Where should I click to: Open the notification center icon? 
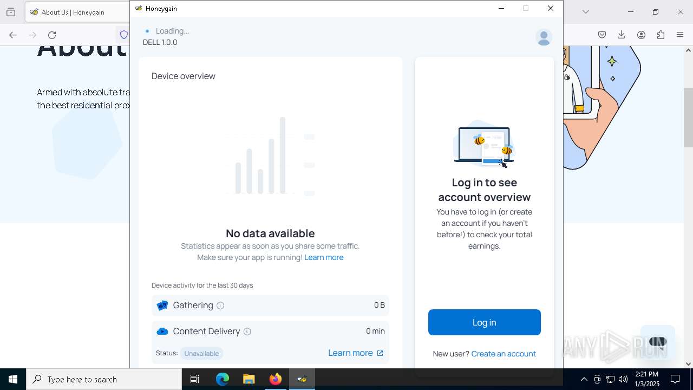676,379
